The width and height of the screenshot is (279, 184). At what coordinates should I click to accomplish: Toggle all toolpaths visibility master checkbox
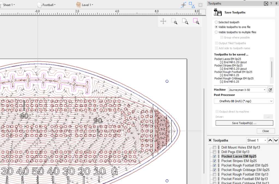pos(210,140)
